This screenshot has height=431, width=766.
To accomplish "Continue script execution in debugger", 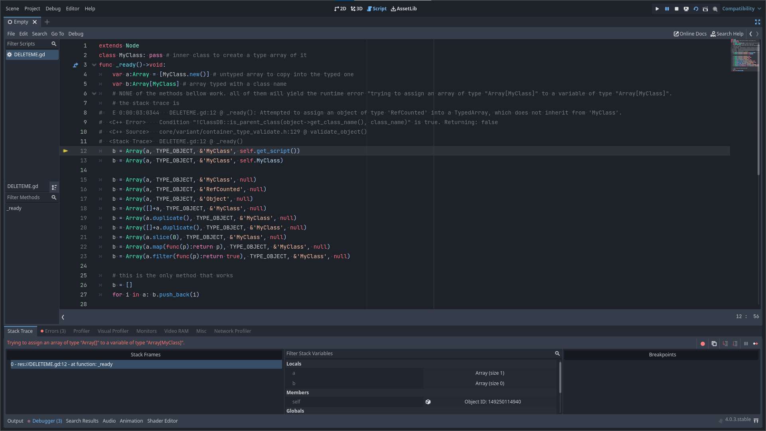I will (756, 344).
